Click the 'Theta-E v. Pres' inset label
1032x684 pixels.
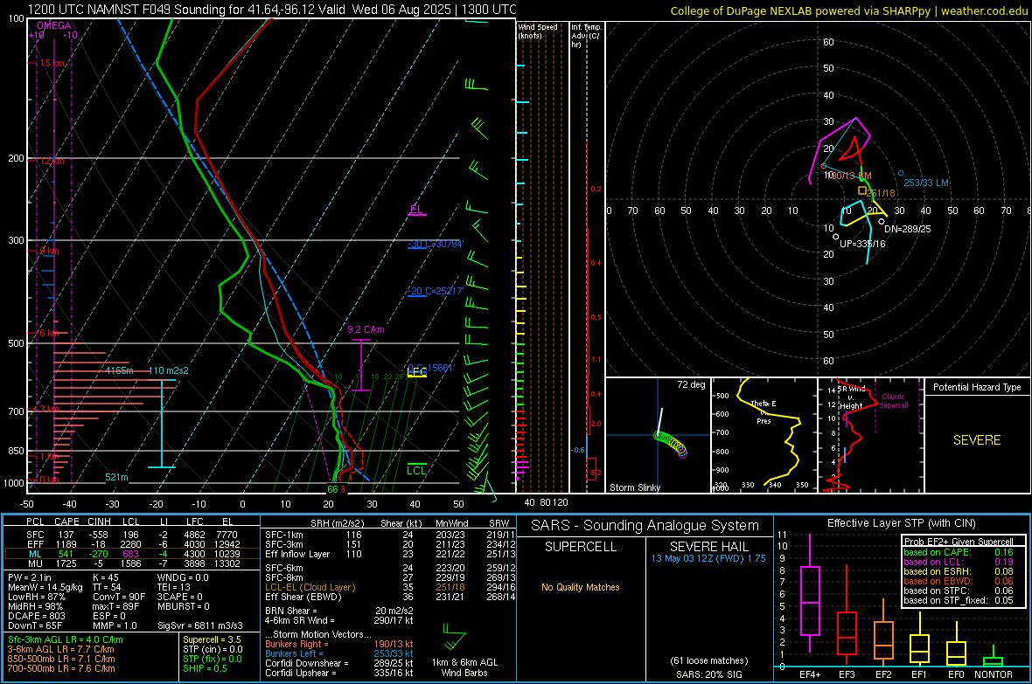764,411
